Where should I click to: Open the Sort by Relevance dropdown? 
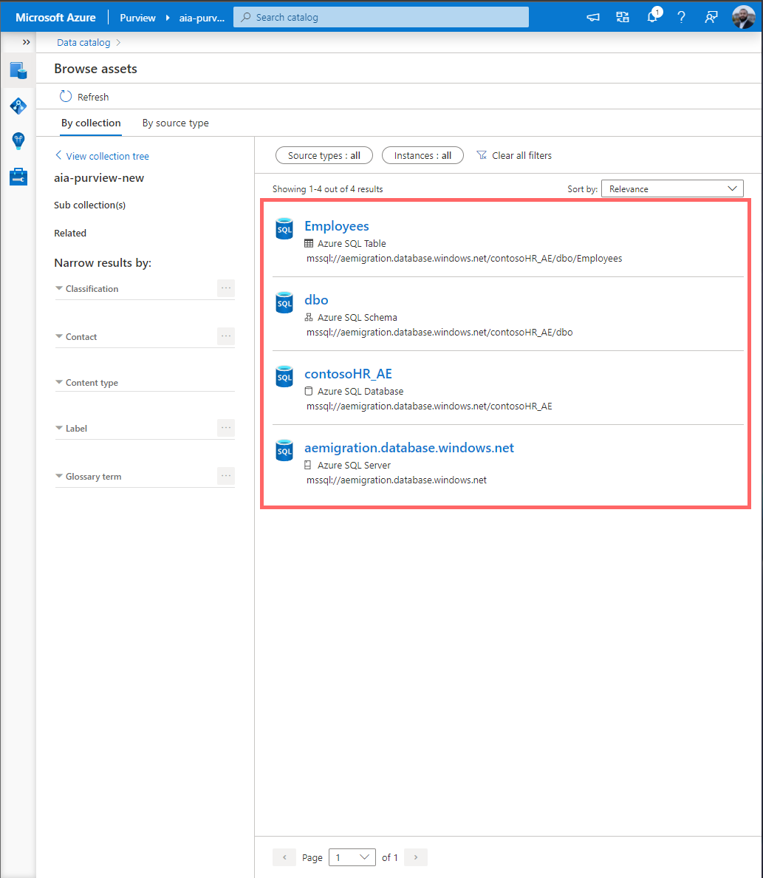click(x=672, y=188)
